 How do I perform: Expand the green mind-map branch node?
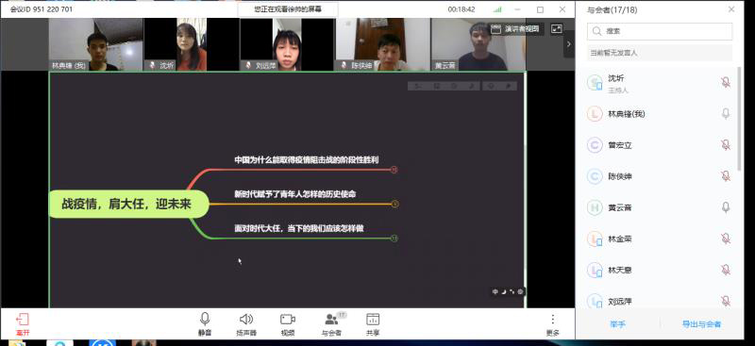(394, 239)
